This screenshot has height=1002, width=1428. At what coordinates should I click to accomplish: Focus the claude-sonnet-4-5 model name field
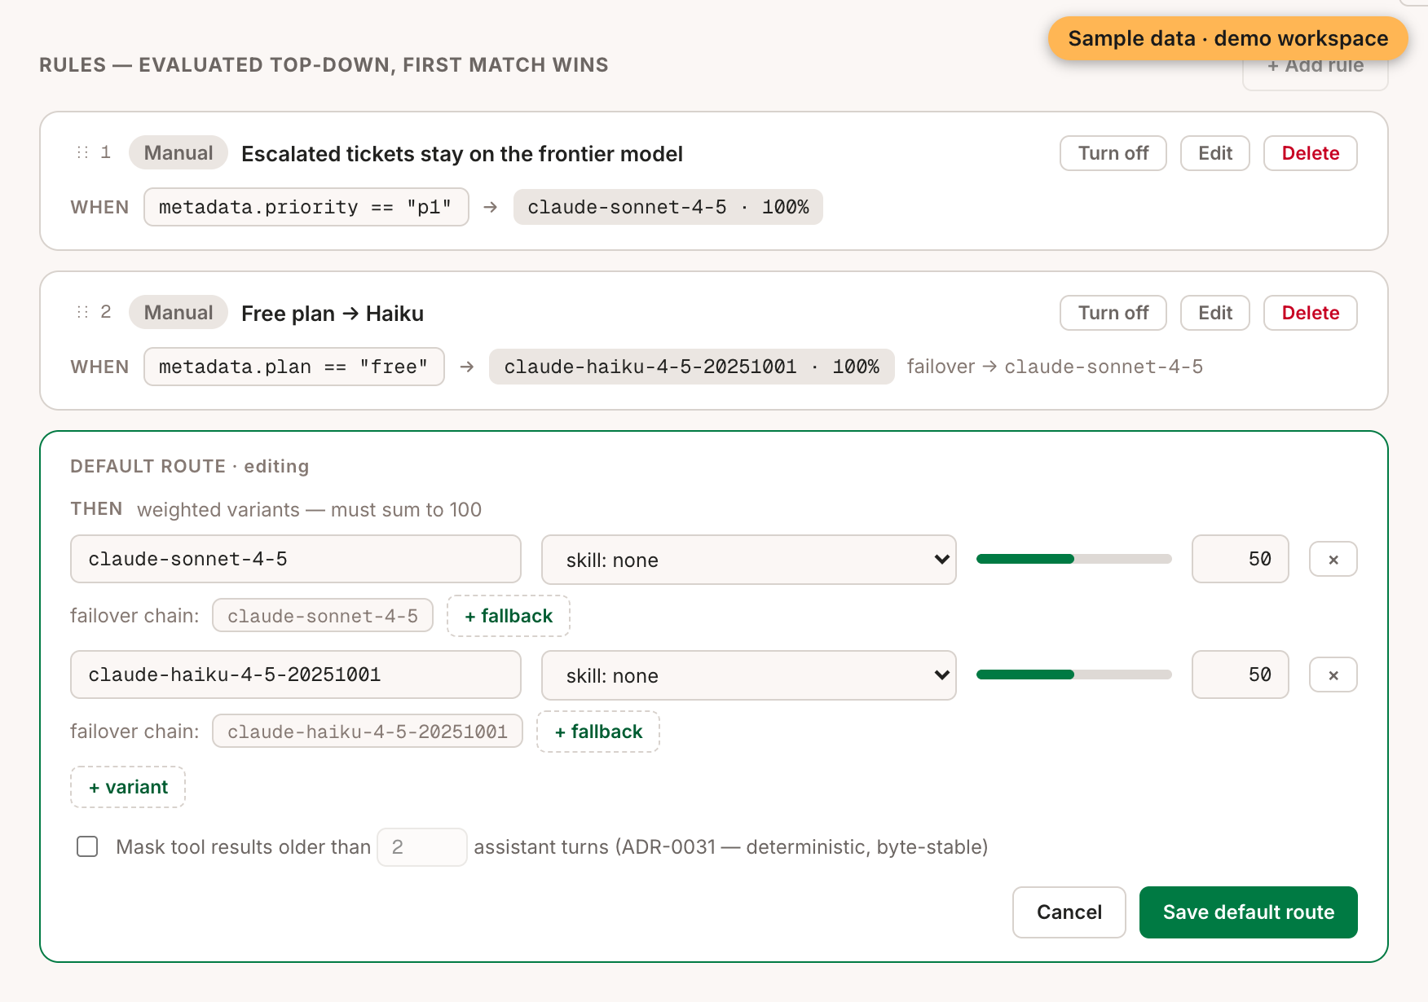point(295,559)
